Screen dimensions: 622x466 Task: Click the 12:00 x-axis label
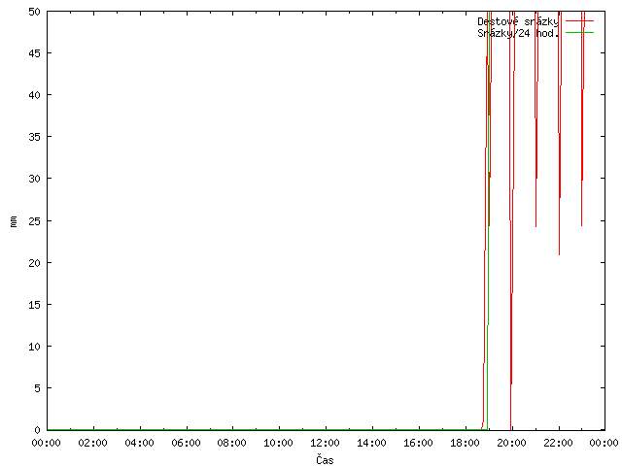click(325, 443)
